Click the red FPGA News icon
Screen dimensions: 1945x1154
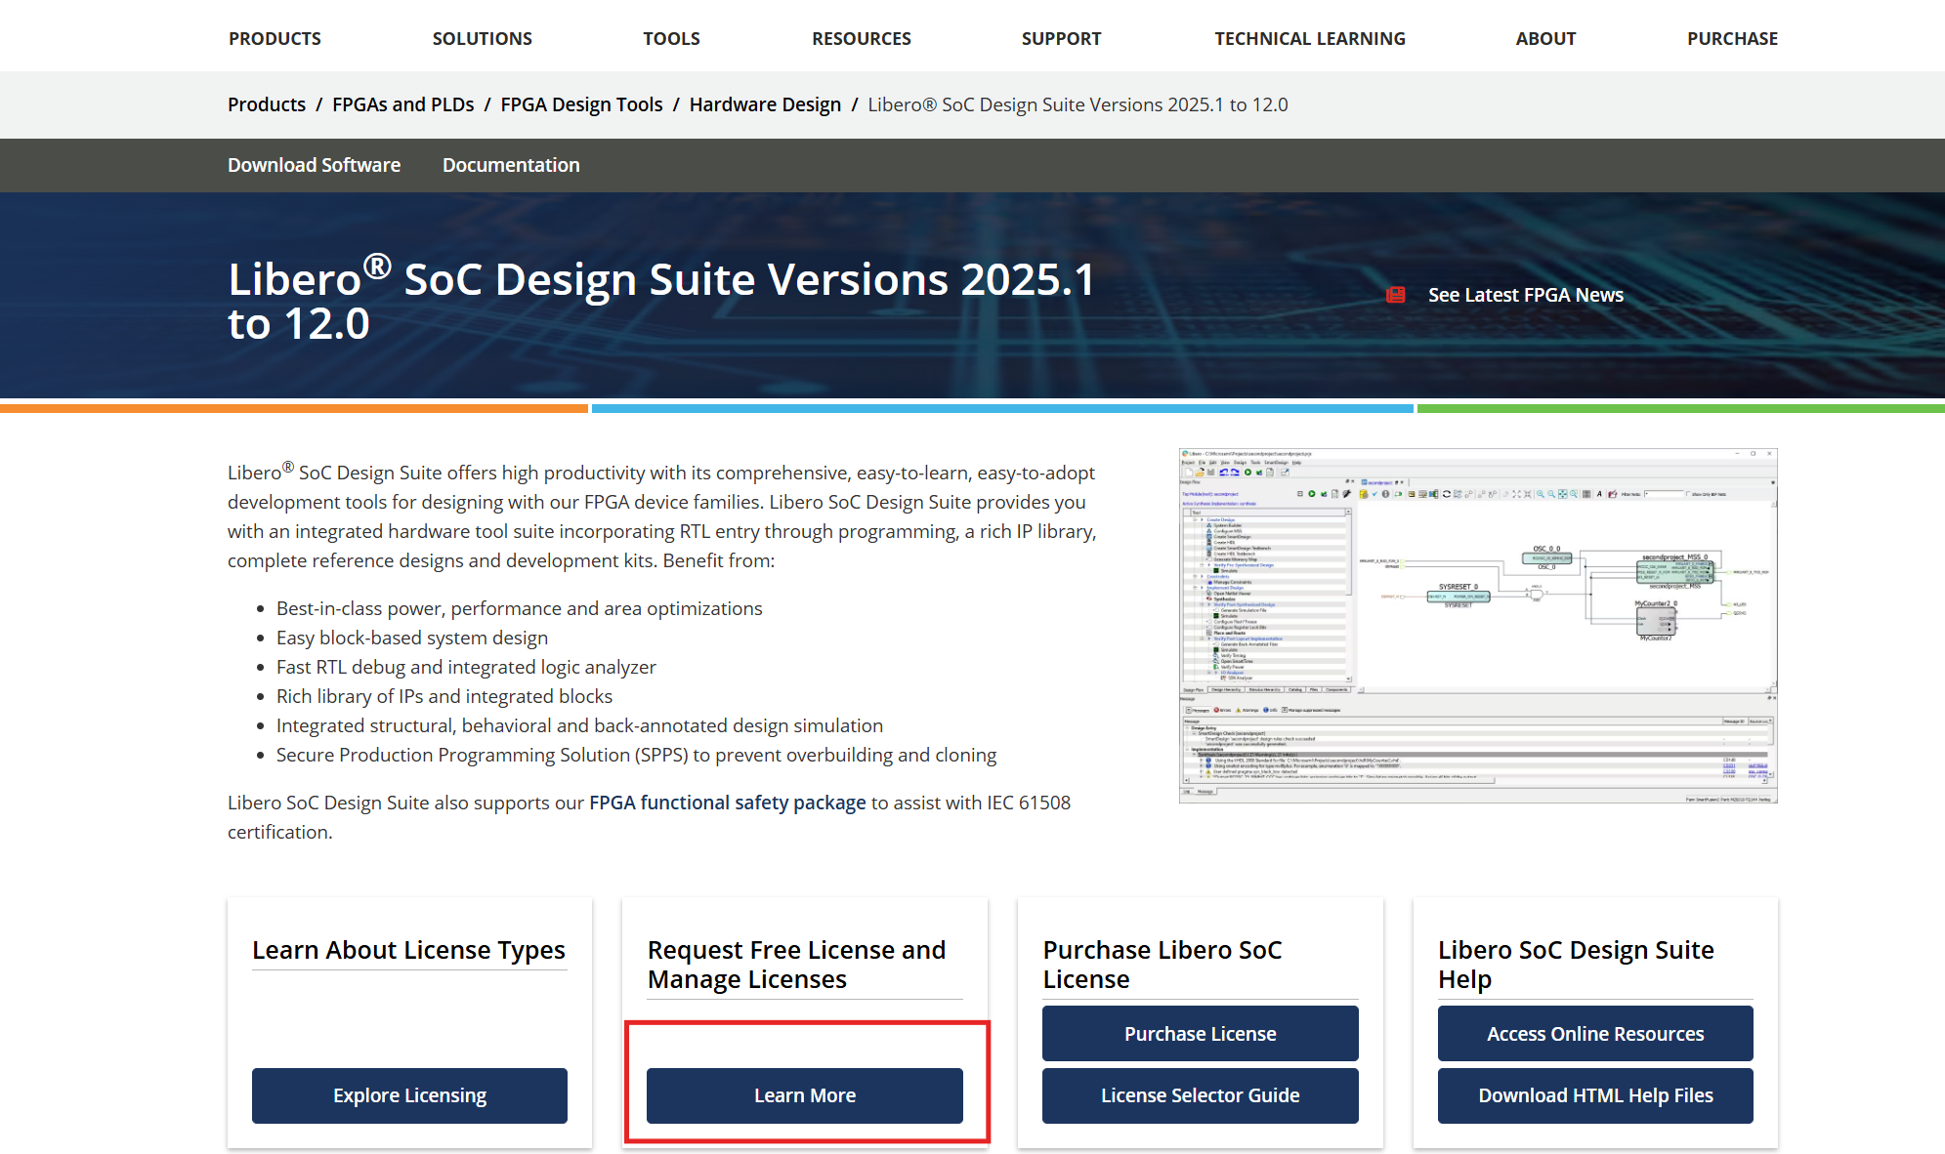(1396, 294)
